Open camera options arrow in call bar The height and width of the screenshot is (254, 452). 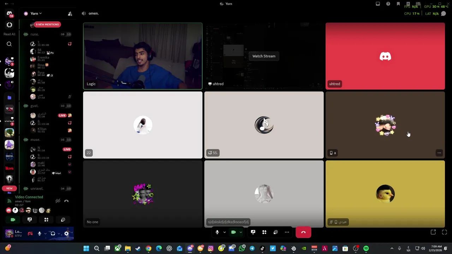click(240, 232)
